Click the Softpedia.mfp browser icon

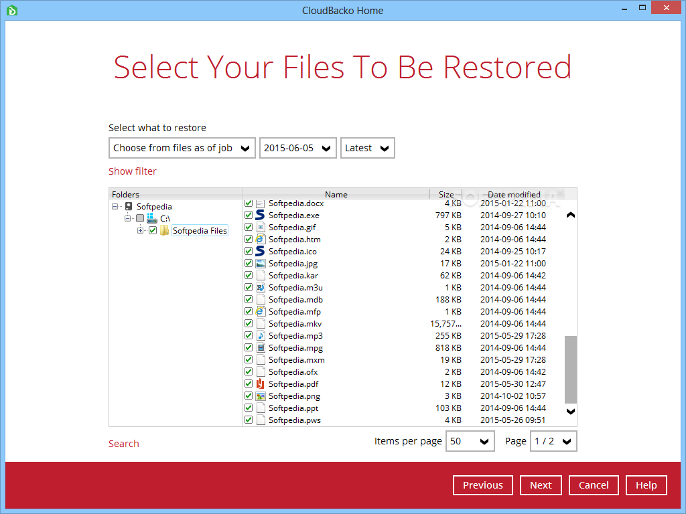(261, 312)
